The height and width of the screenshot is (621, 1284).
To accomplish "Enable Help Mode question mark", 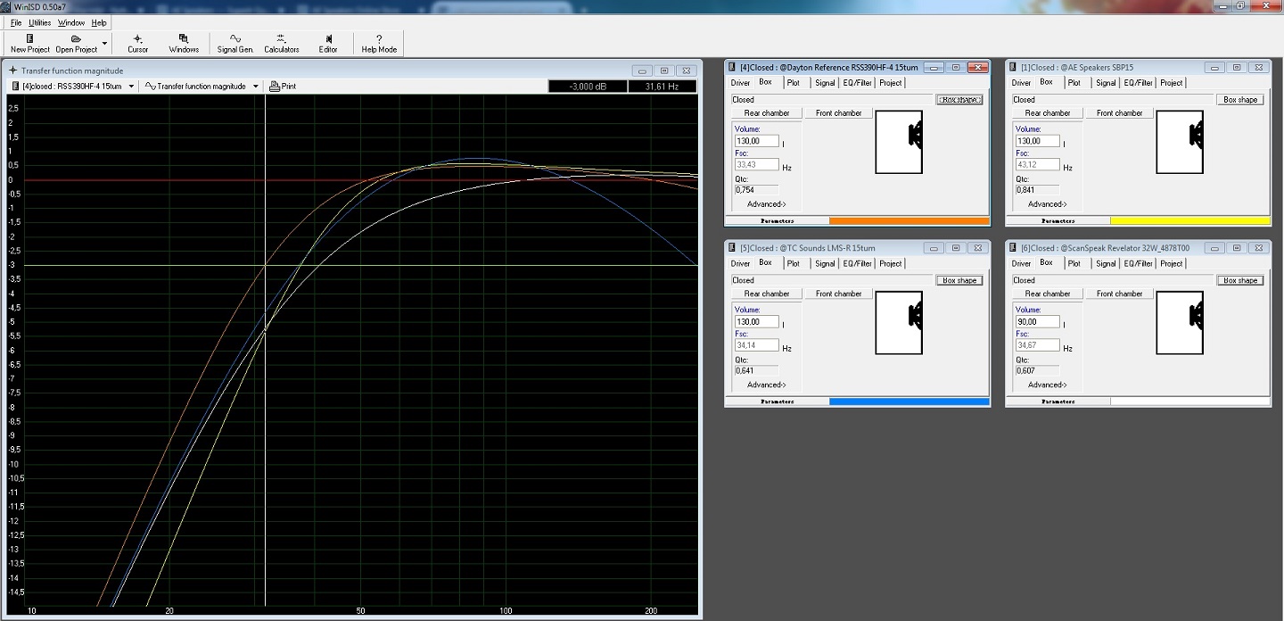I will point(379,44).
